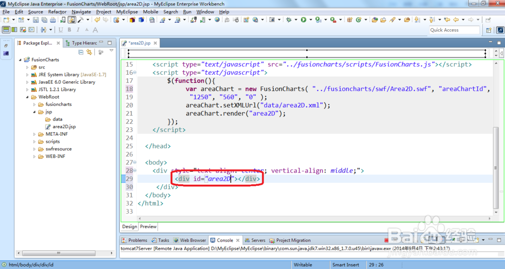The width and height of the screenshot is (505, 269).
Task: Click the Debug bug icon
Action: point(288,20)
